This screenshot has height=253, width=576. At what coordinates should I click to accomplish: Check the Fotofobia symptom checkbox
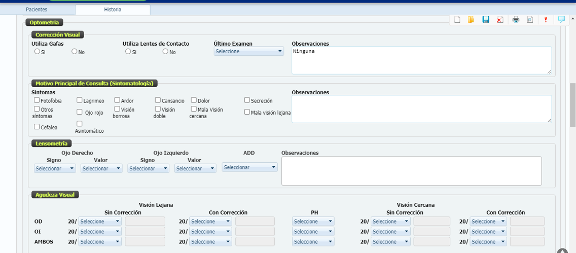(x=37, y=100)
